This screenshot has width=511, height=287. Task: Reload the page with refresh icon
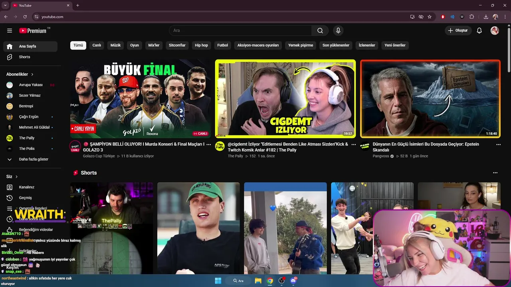point(25,17)
